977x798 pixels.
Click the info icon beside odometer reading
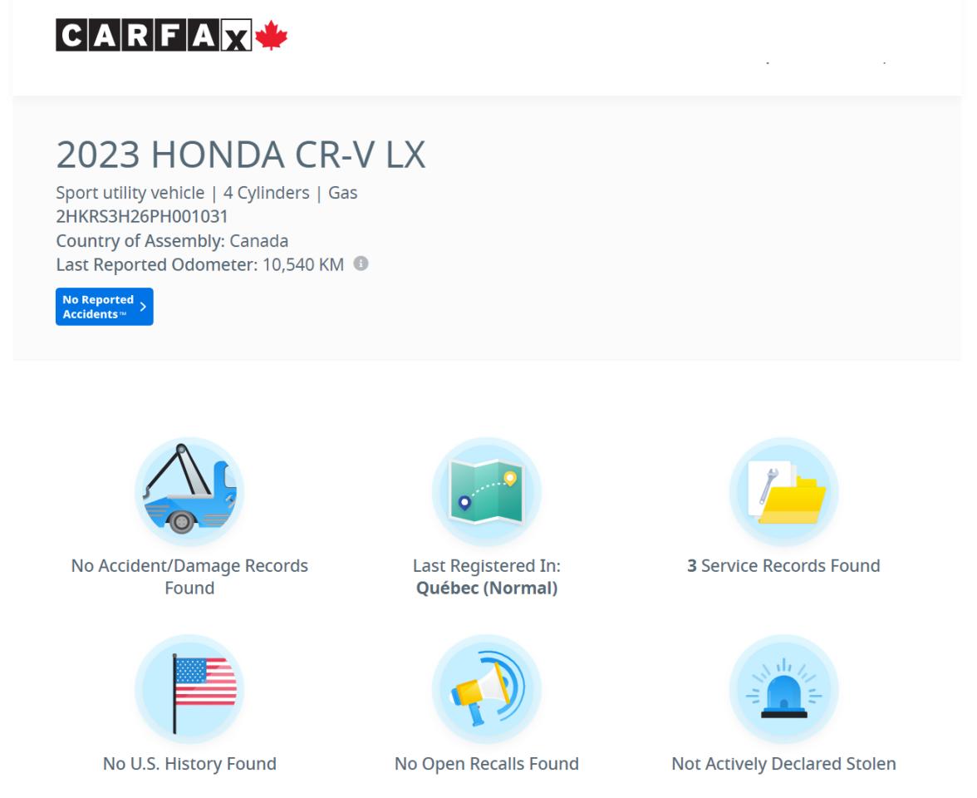point(360,264)
